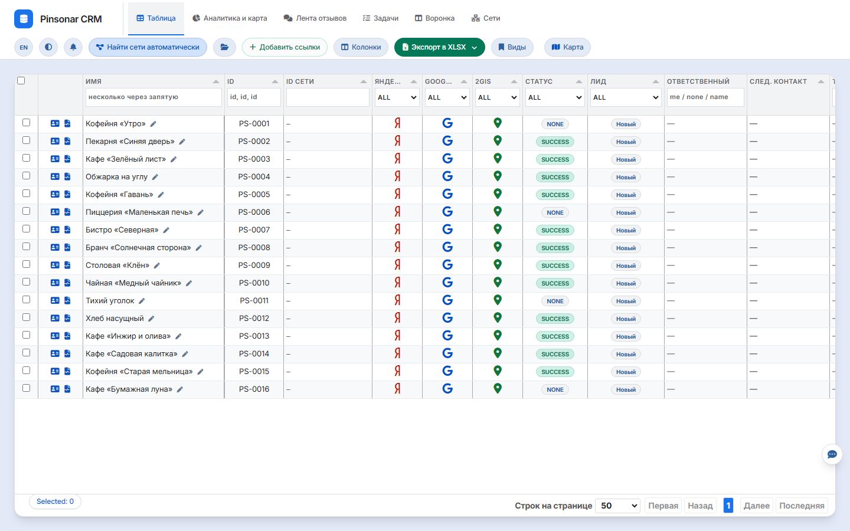Open 2GIS pin for PS-0006
850x531 pixels.
pos(498,211)
